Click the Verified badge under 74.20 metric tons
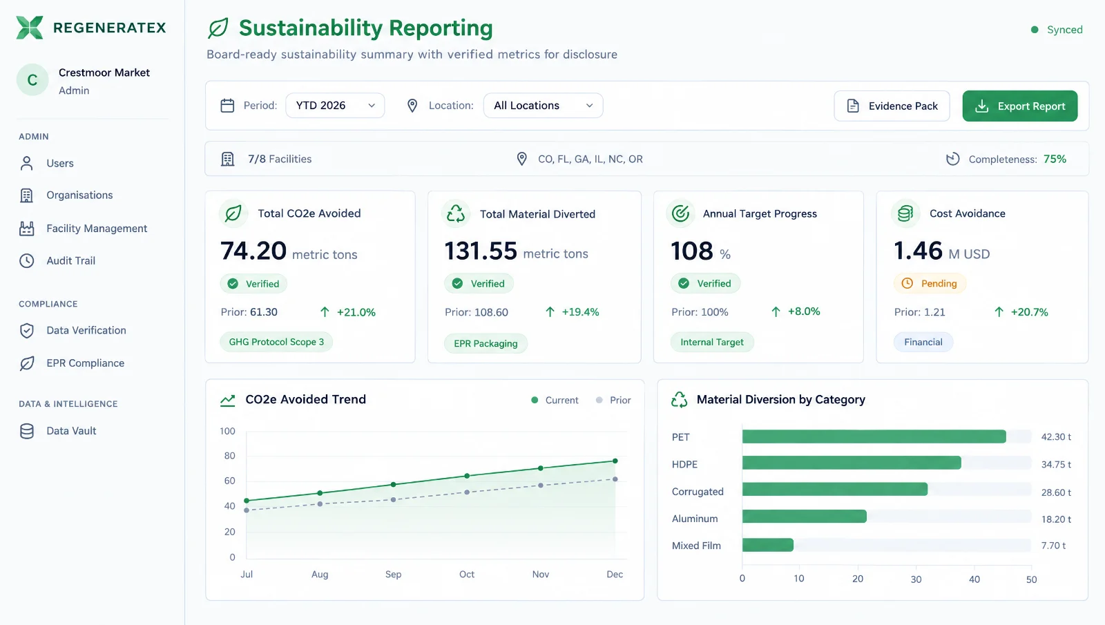 (253, 284)
